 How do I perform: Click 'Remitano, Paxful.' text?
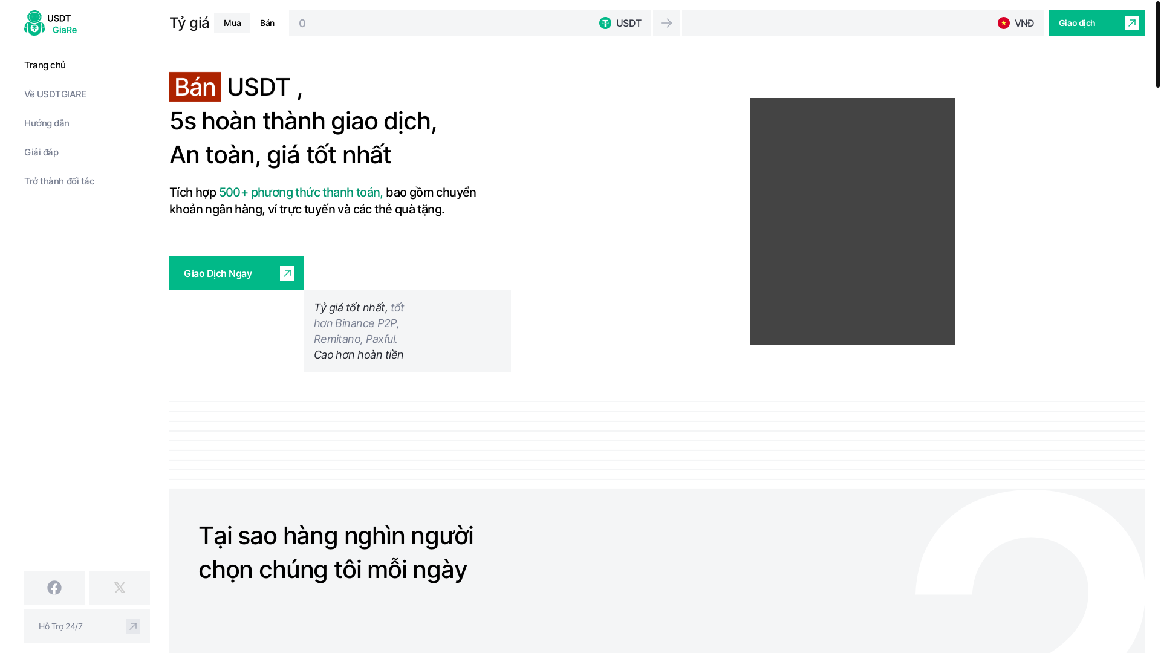356,339
